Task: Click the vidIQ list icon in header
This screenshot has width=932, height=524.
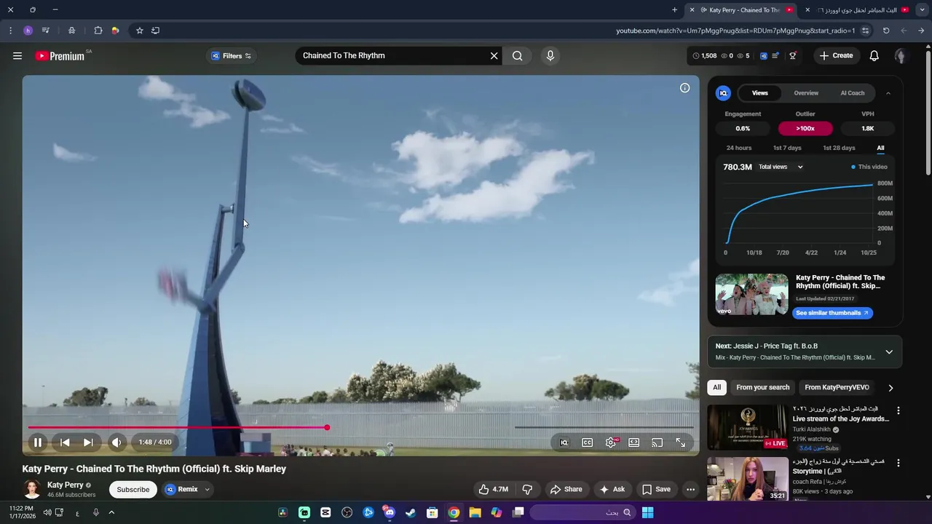Action: (x=775, y=55)
